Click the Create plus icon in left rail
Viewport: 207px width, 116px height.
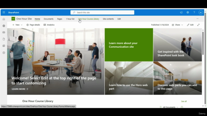pyautogui.click(x=4, y=53)
